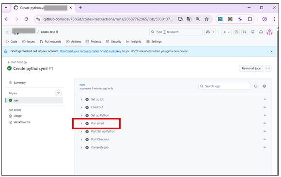This screenshot has width=281, height=177.
Task: Open the Chrome profile avatar icon
Action: pyautogui.click(x=265, y=19)
